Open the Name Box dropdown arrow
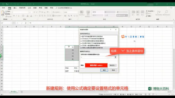 click(x=11, y=23)
